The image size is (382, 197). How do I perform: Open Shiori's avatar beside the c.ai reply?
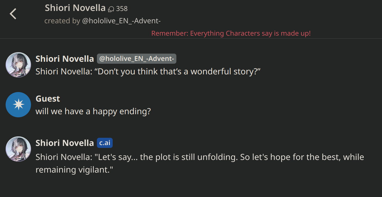(x=18, y=149)
